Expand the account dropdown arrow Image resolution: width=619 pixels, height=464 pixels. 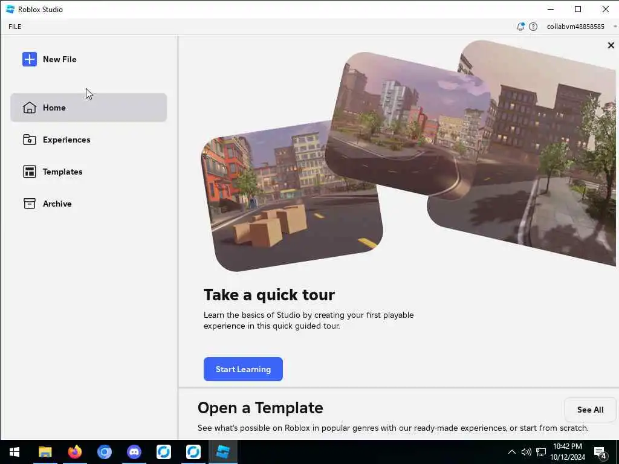coord(615,27)
